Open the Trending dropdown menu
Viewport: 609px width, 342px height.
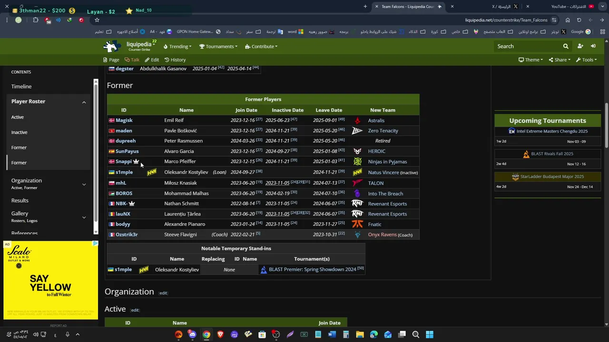tap(177, 47)
